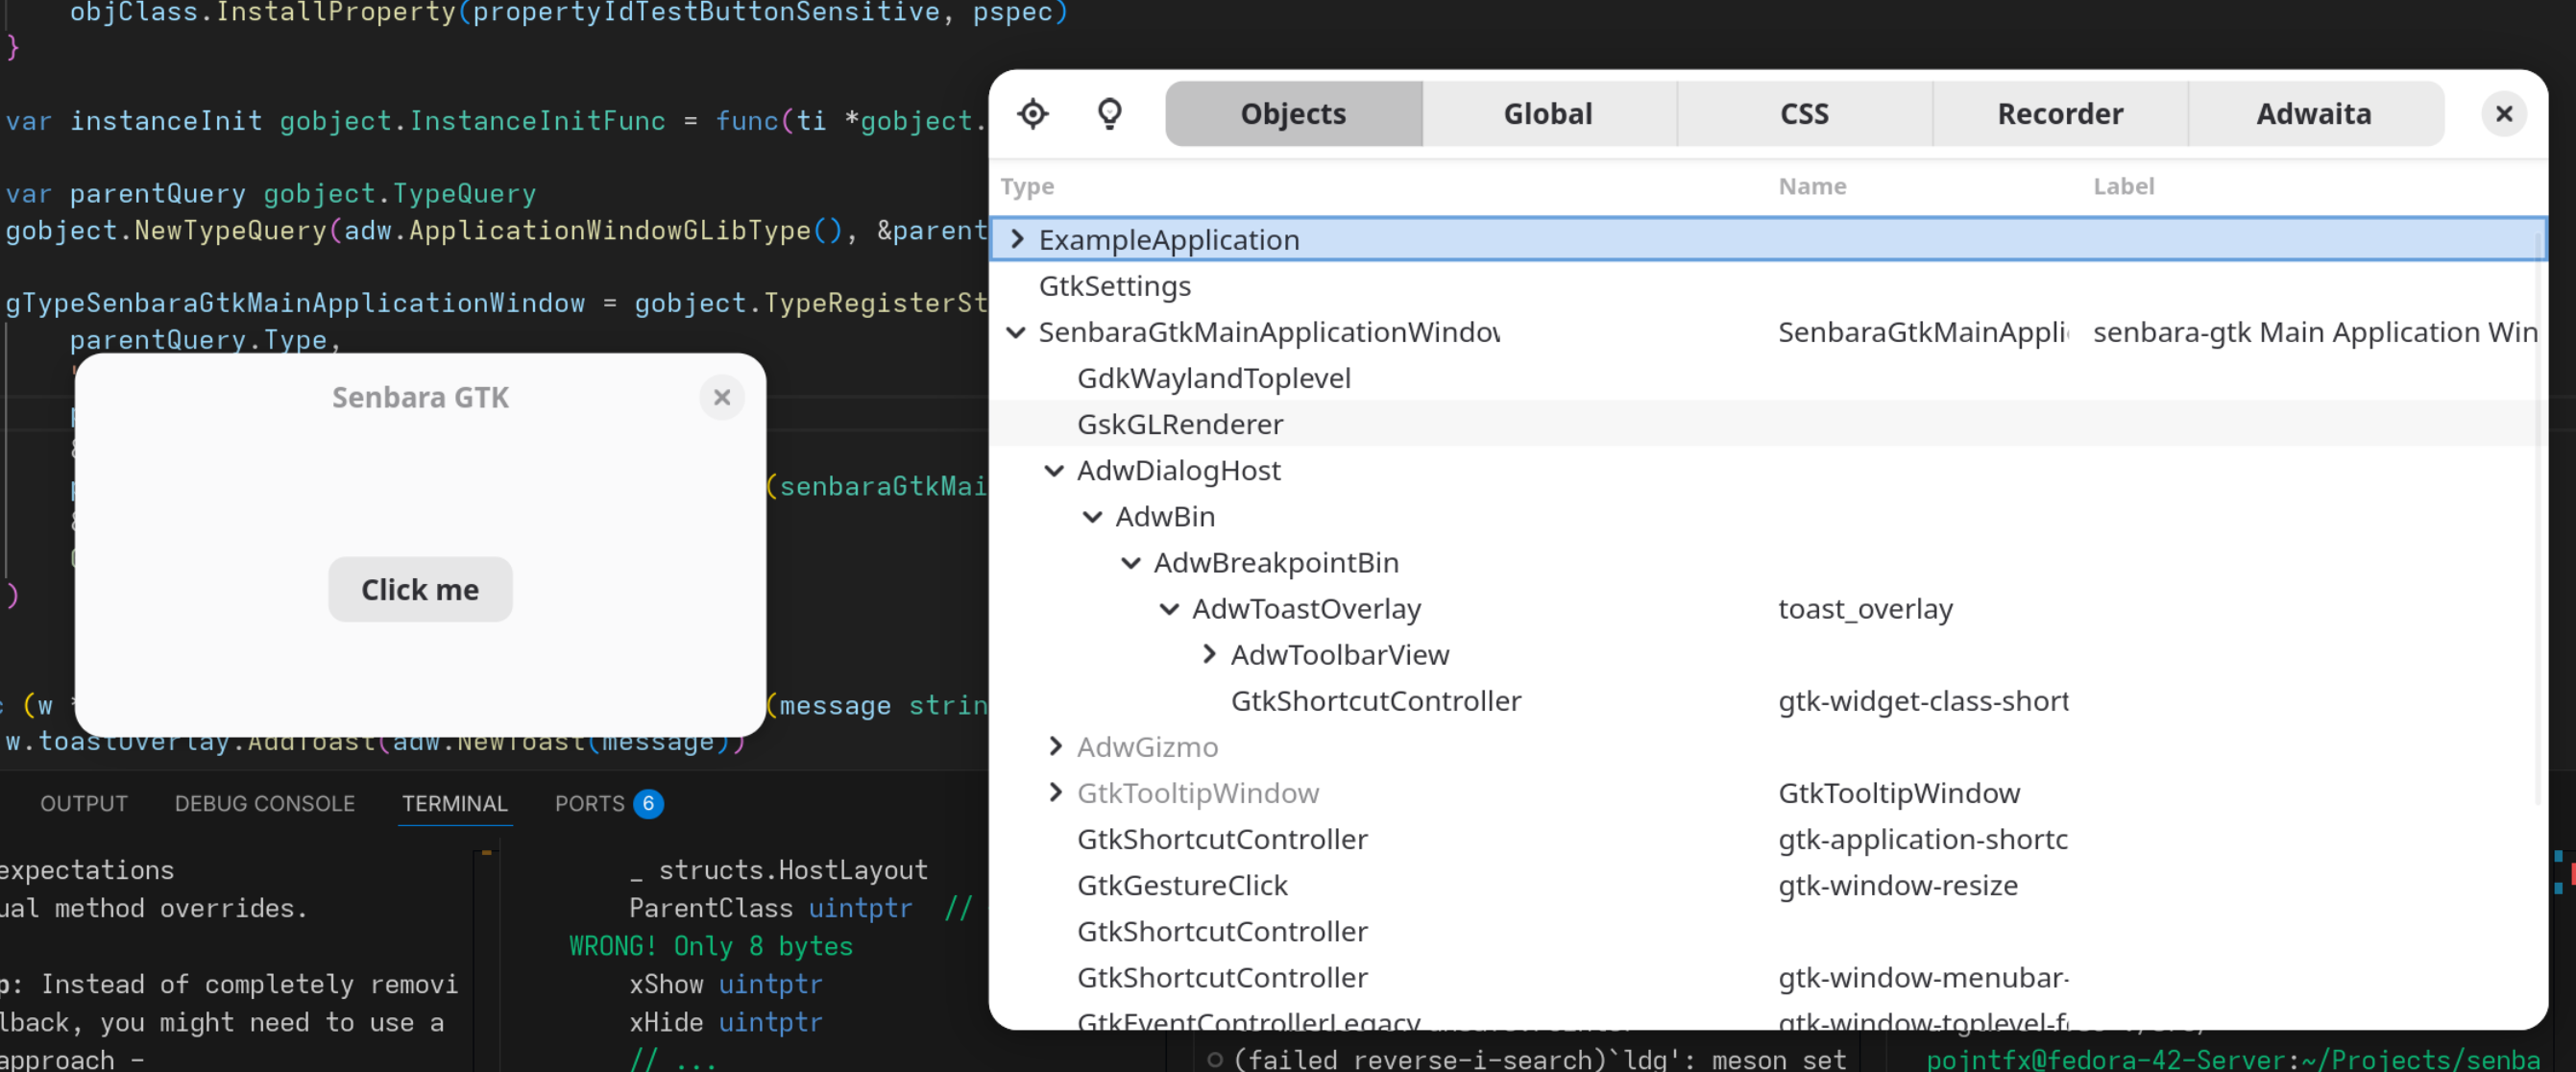The width and height of the screenshot is (2576, 1072).
Task: Expand the AdwToolbarView node
Action: (x=1208, y=654)
